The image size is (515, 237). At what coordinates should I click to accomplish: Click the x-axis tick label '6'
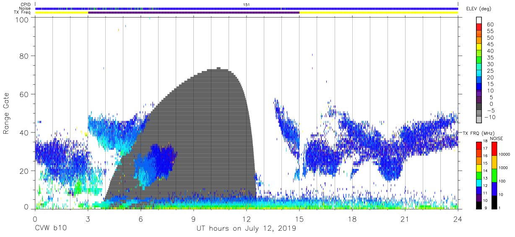pyautogui.click(x=140, y=219)
